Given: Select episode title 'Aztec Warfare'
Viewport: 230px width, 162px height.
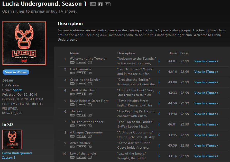Looking at the screenshot, I should 80,143.
